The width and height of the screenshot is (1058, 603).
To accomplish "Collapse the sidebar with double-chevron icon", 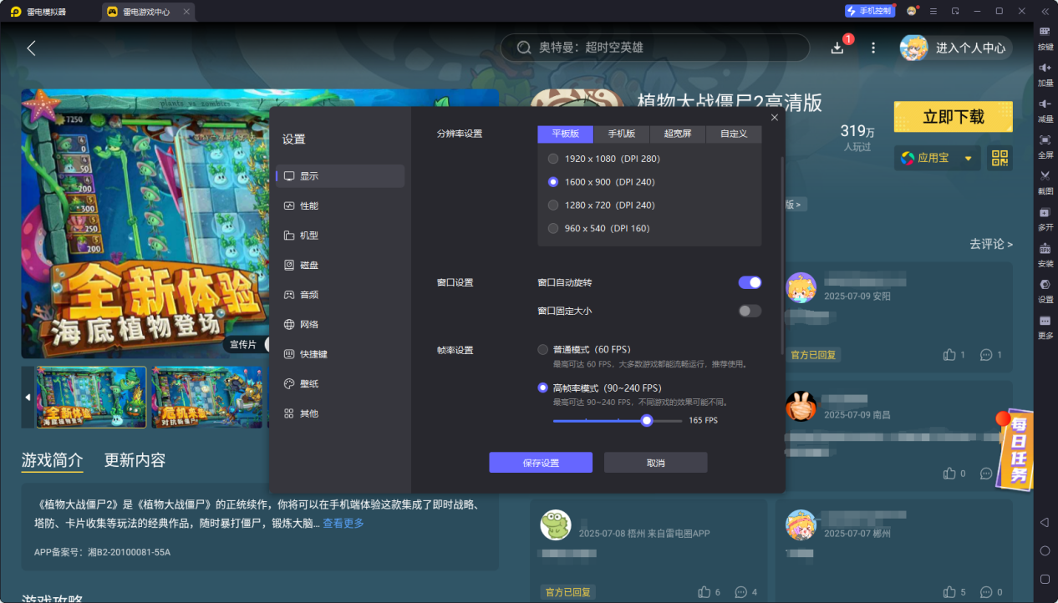I will point(1045,11).
